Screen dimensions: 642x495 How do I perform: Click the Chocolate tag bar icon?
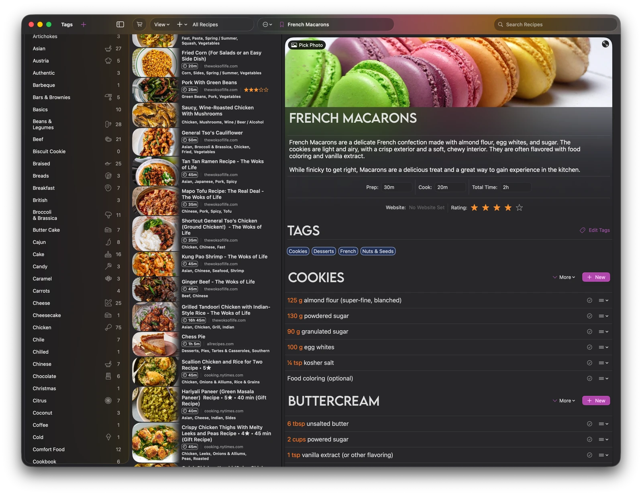[108, 376]
